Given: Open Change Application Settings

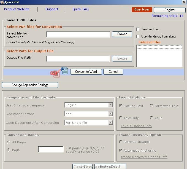Looking at the screenshot, I should (30, 85).
